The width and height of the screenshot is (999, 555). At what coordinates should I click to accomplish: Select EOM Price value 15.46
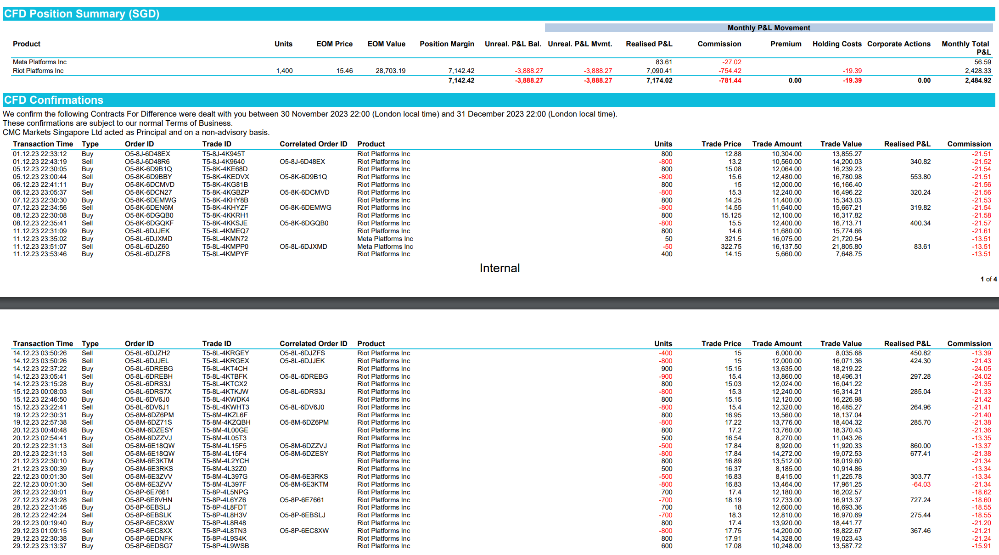click(x=344, y=71)
